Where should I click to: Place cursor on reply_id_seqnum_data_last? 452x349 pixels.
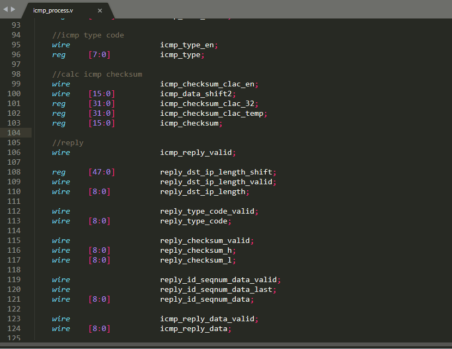tap(218, 290)
